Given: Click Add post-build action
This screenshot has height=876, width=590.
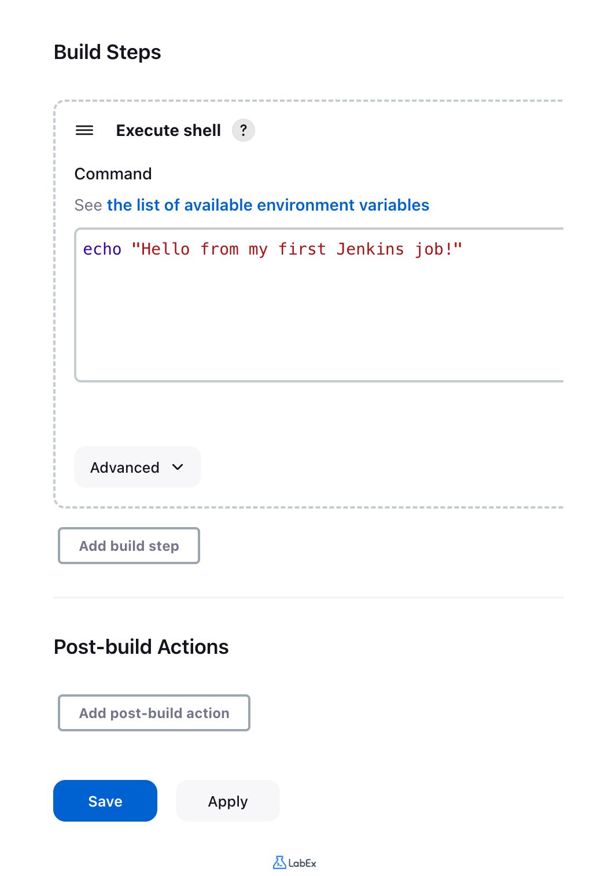Looking at the screenshot, I should click(x=153, y=713).
